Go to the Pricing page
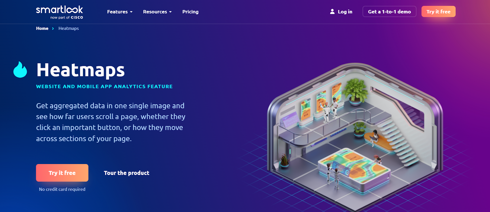Viewport: 490px width, 212px height. (190, 12)
